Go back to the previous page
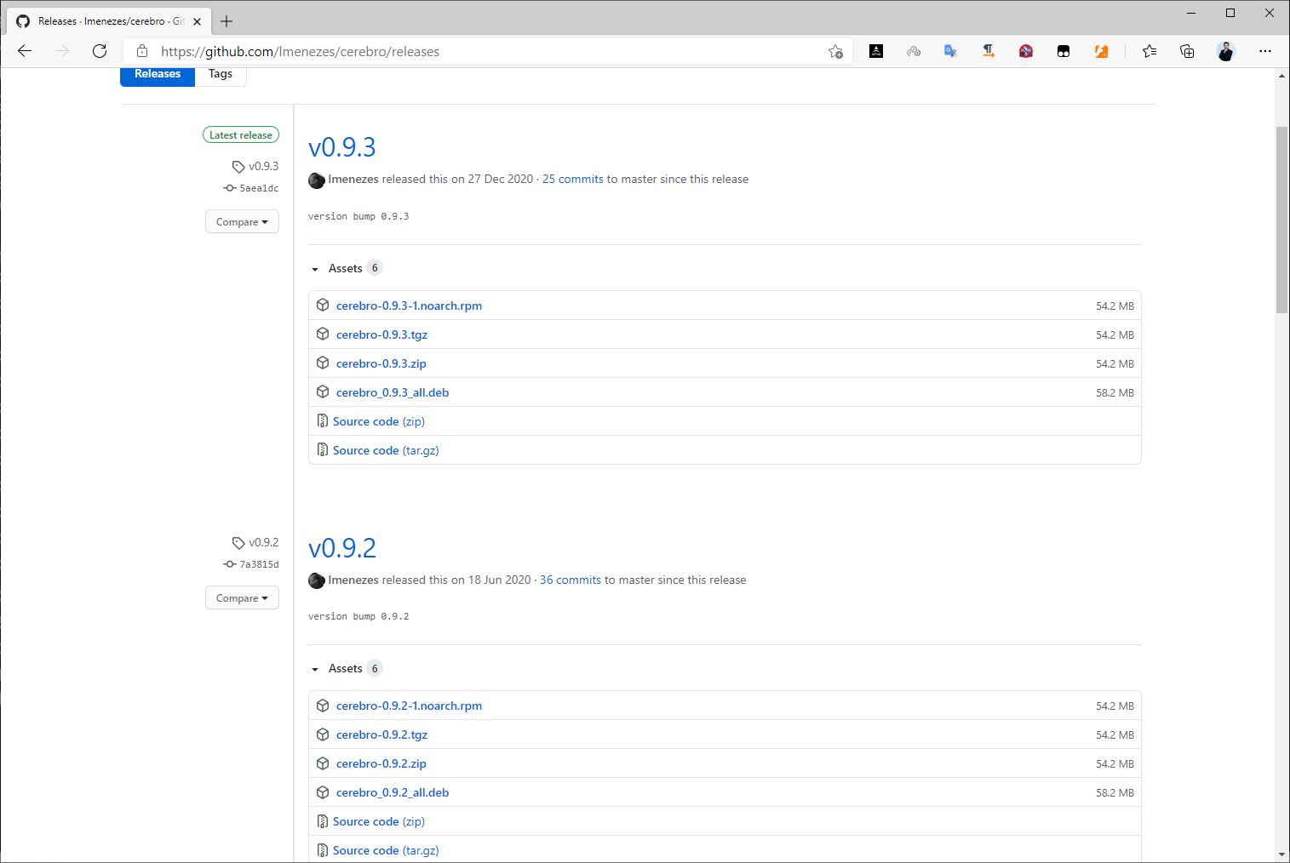 pos(25,51)
